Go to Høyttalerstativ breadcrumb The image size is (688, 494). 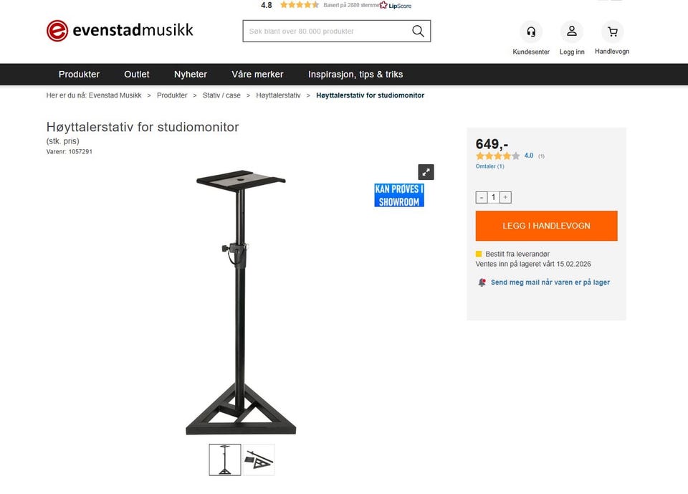[x=278, y=95]
